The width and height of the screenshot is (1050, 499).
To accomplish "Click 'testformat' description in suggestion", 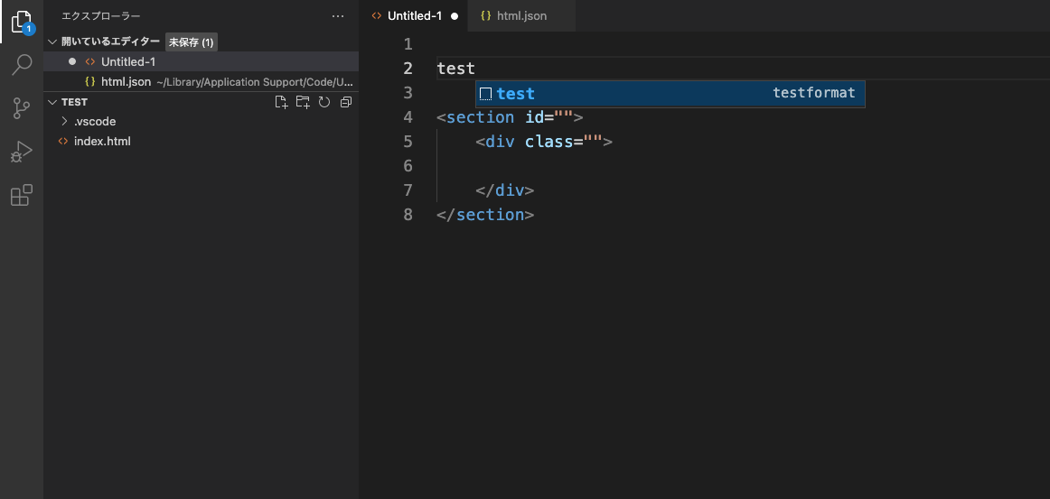I will [x=813, y=93].
